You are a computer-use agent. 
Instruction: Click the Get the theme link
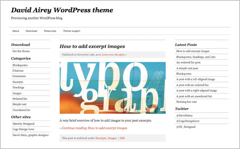[x=21, y=51]
